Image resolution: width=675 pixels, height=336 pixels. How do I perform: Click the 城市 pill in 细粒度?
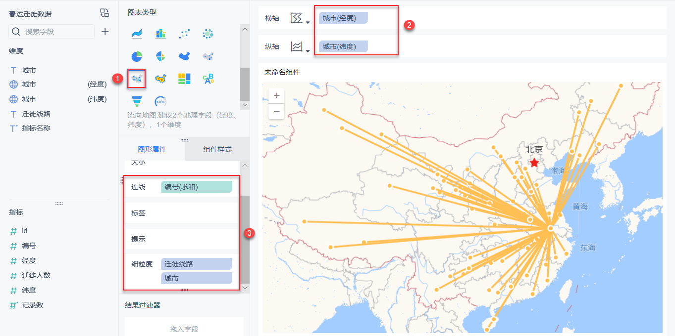tap(197, 279)
